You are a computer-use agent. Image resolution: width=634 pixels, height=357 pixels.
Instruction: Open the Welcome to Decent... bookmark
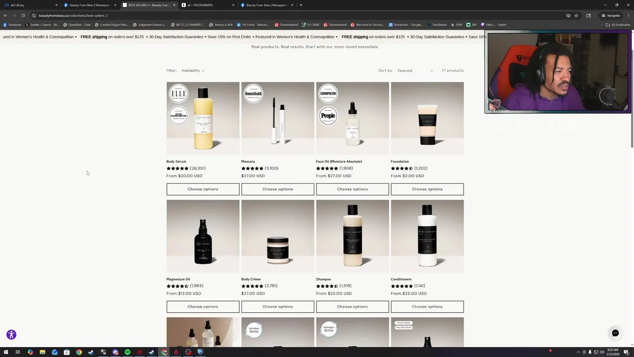[368, 25]
